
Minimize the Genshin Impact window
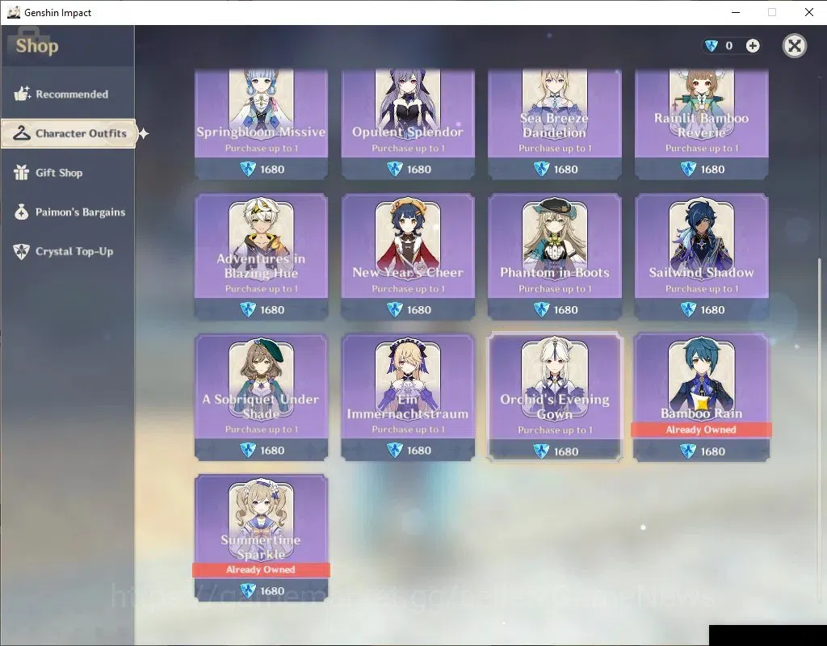tap(736, 12)
